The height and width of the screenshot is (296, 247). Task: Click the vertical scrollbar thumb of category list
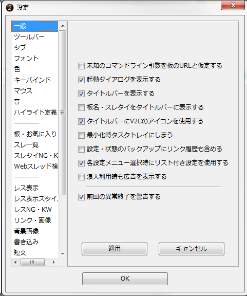[x=63, y=113]
